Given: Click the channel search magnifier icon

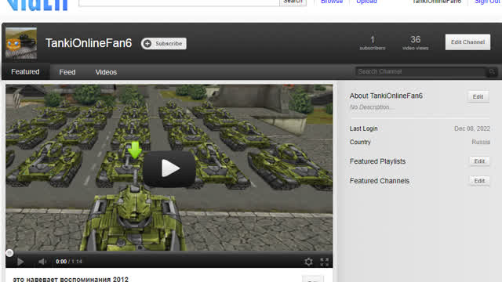Looking at the screenshot, I should 492,72.
